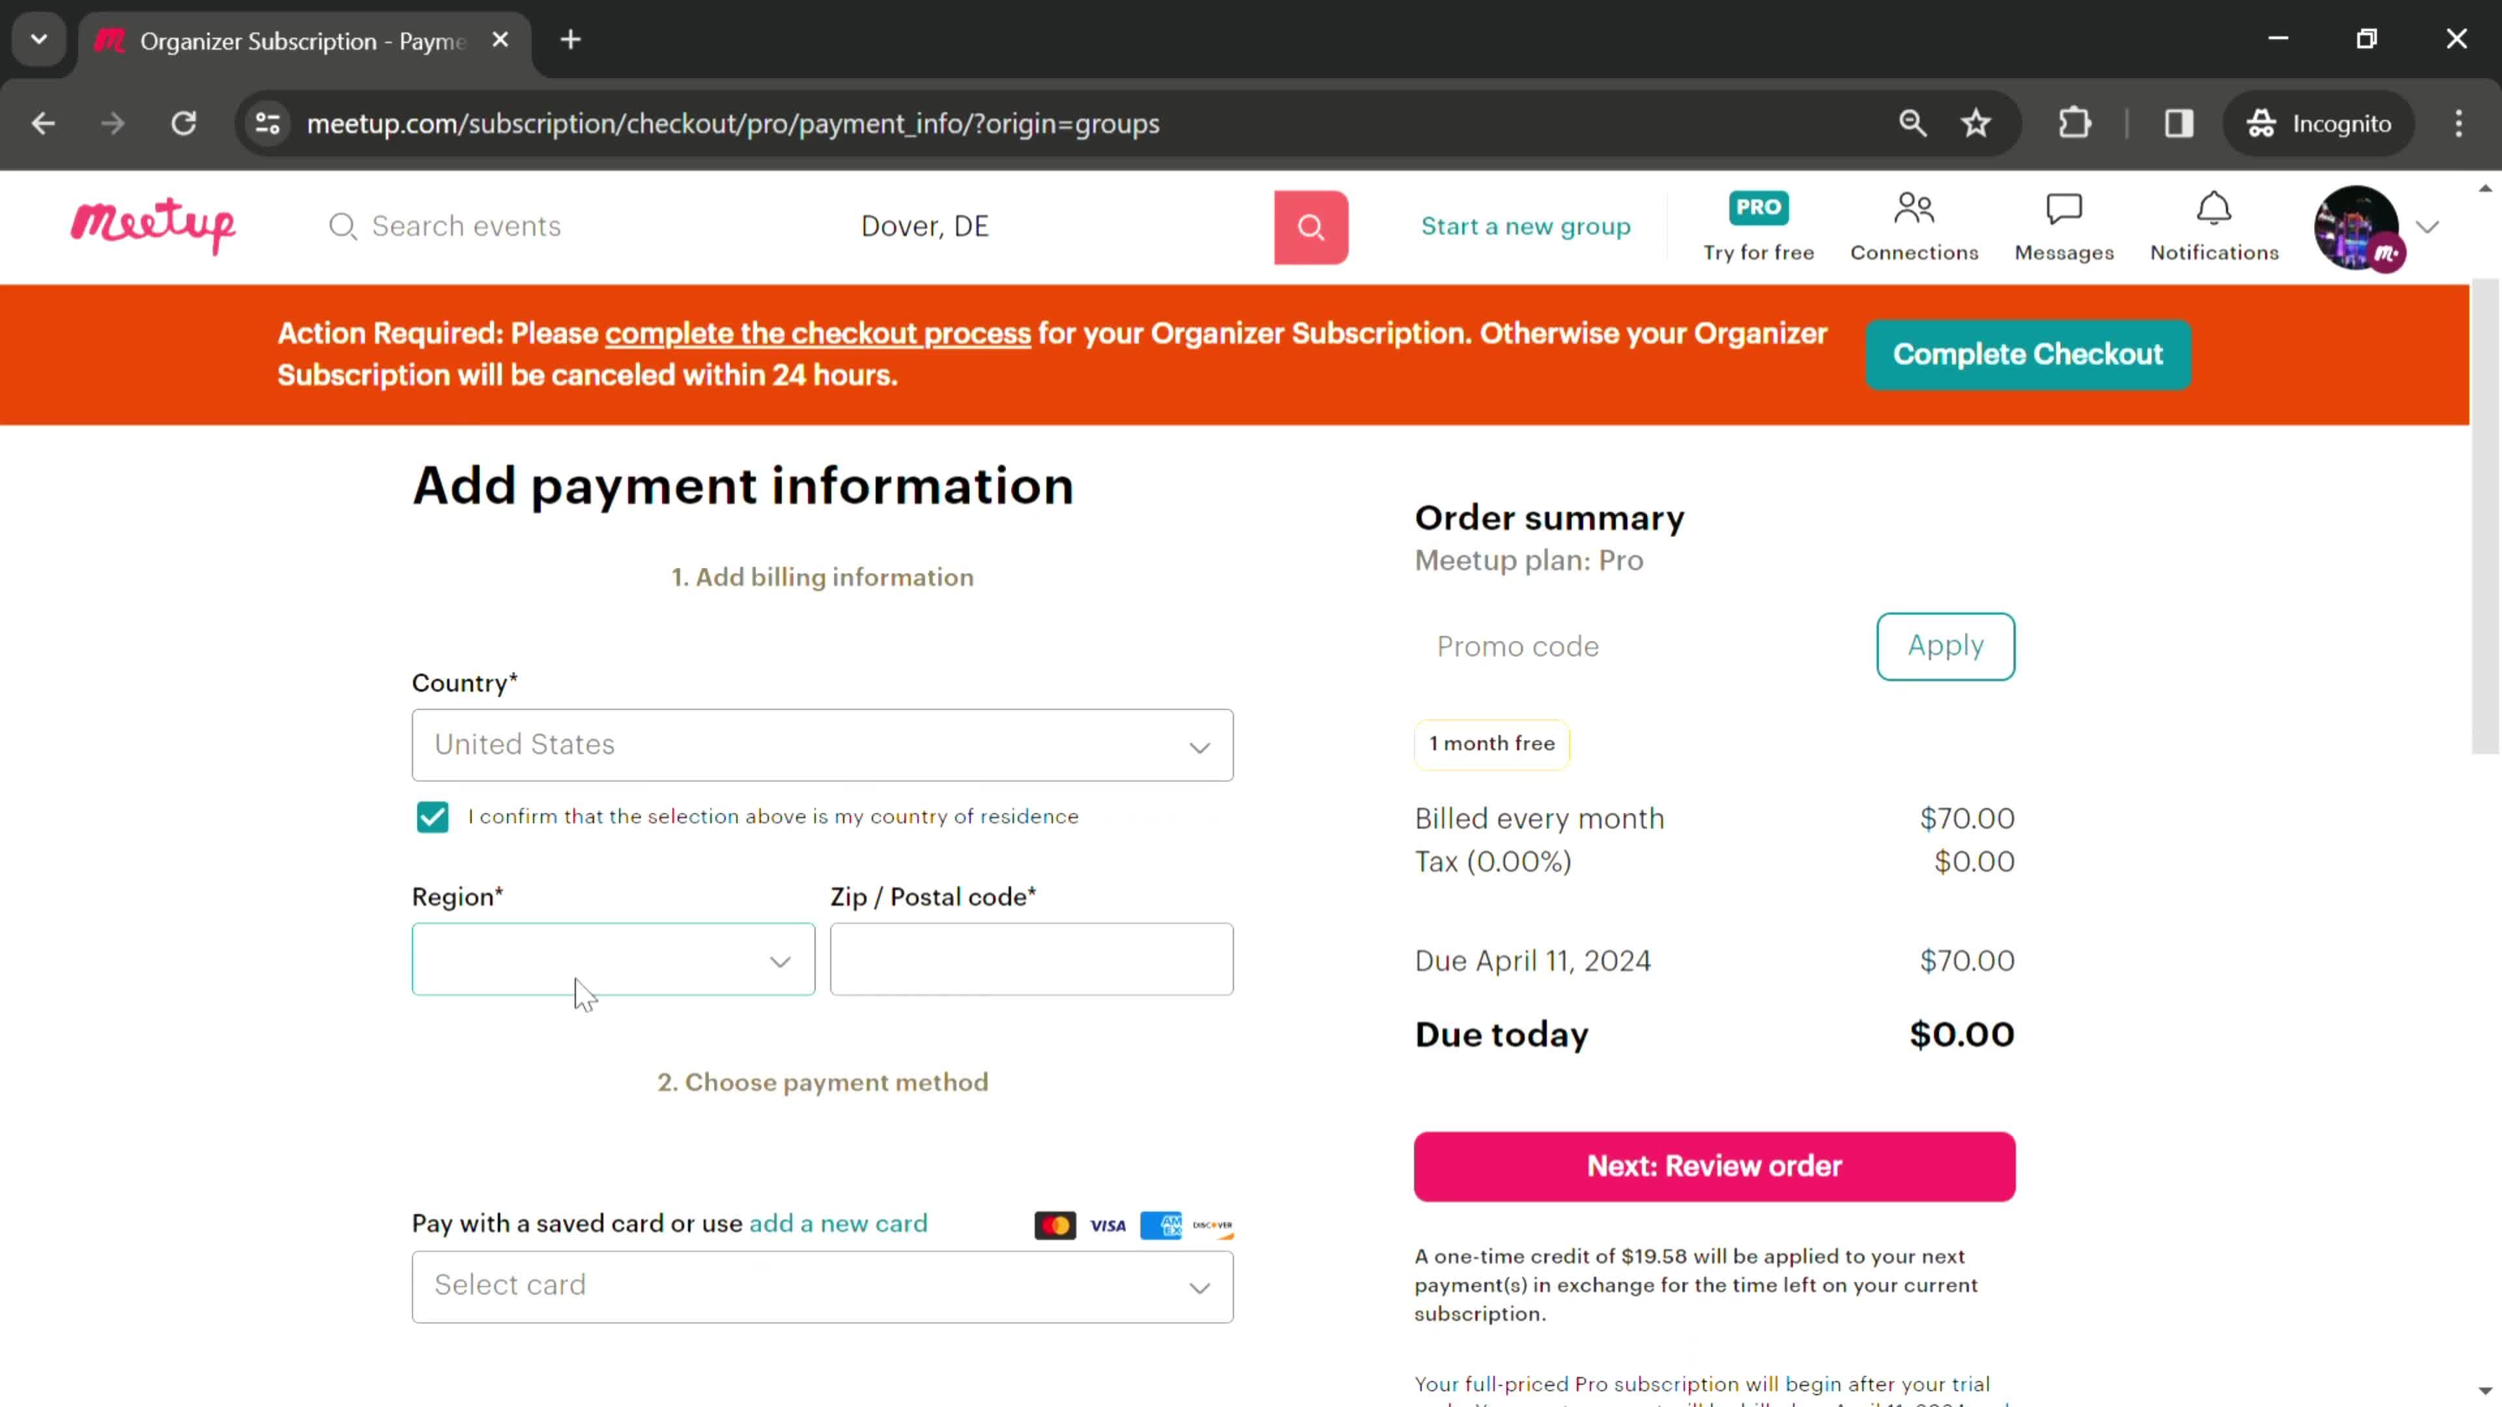Click the browser incognito icon
2502x1407 pixels.
click(2265, 122)
